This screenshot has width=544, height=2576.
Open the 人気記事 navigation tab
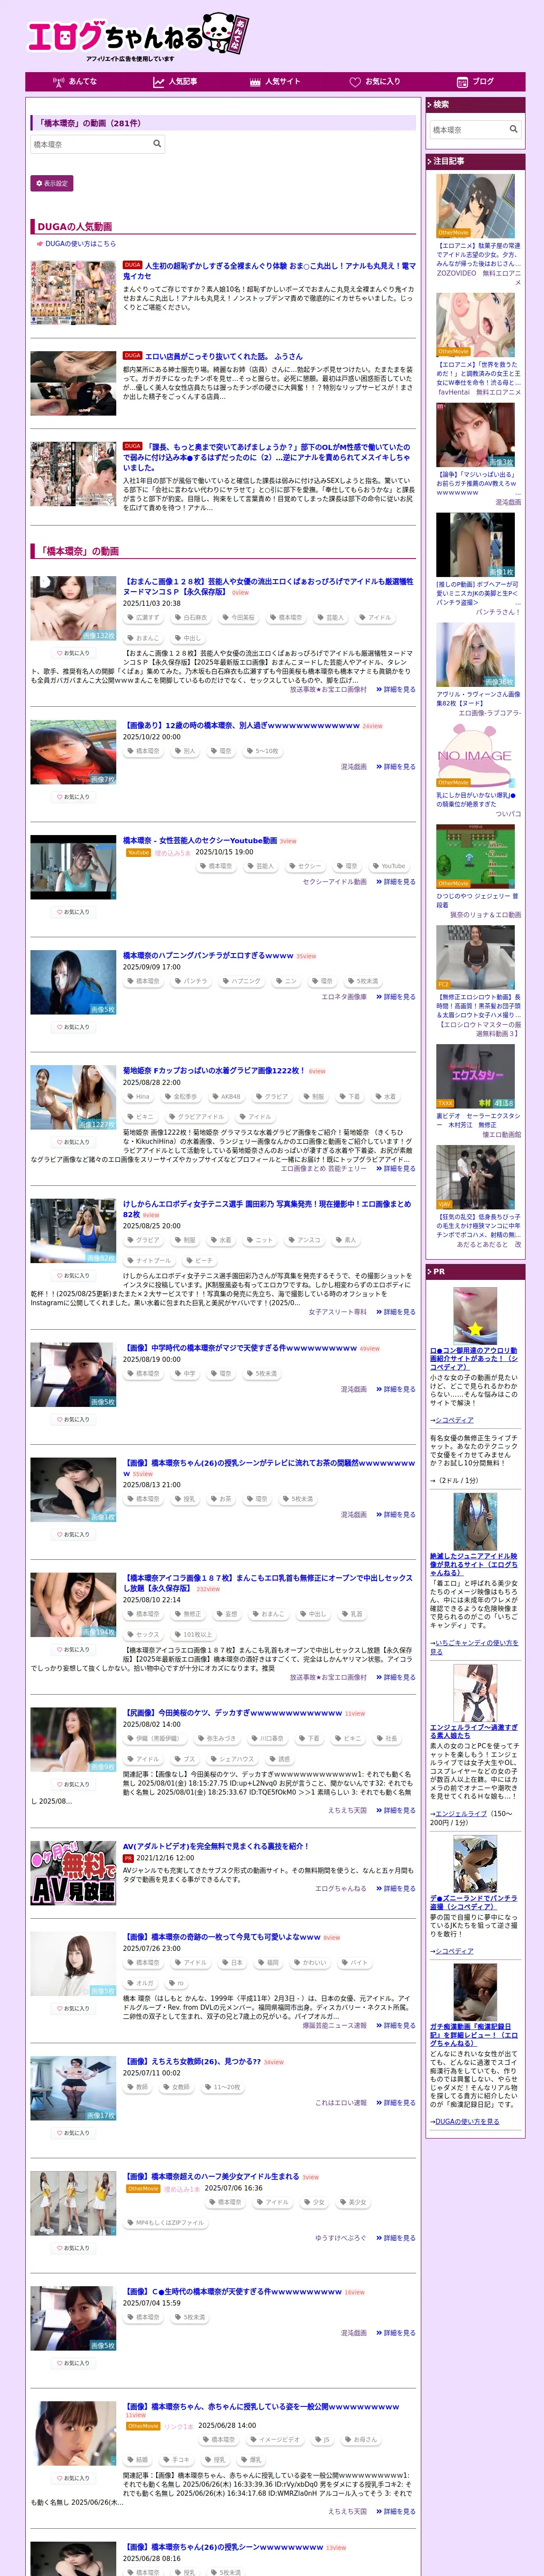[x=175, y=81]
